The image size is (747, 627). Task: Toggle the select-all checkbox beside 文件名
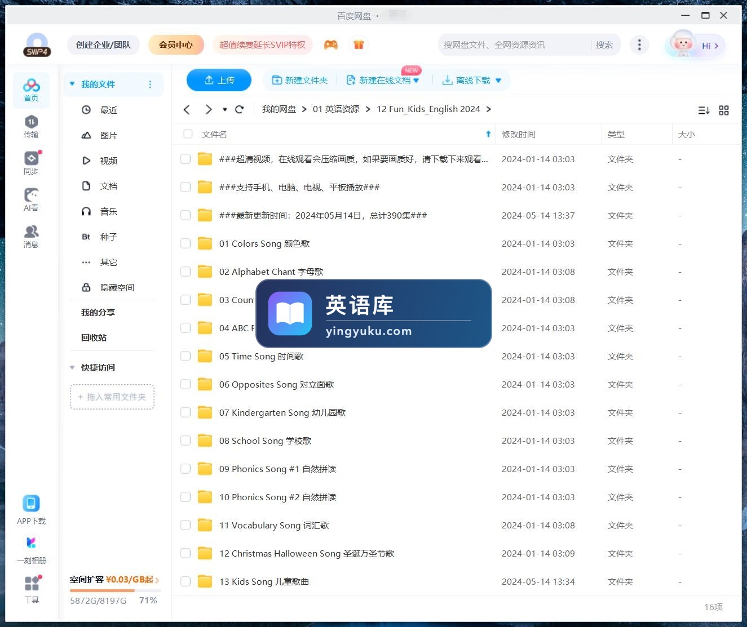(x=188, y=134)
